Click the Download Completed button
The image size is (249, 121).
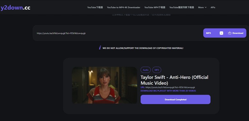176,99
